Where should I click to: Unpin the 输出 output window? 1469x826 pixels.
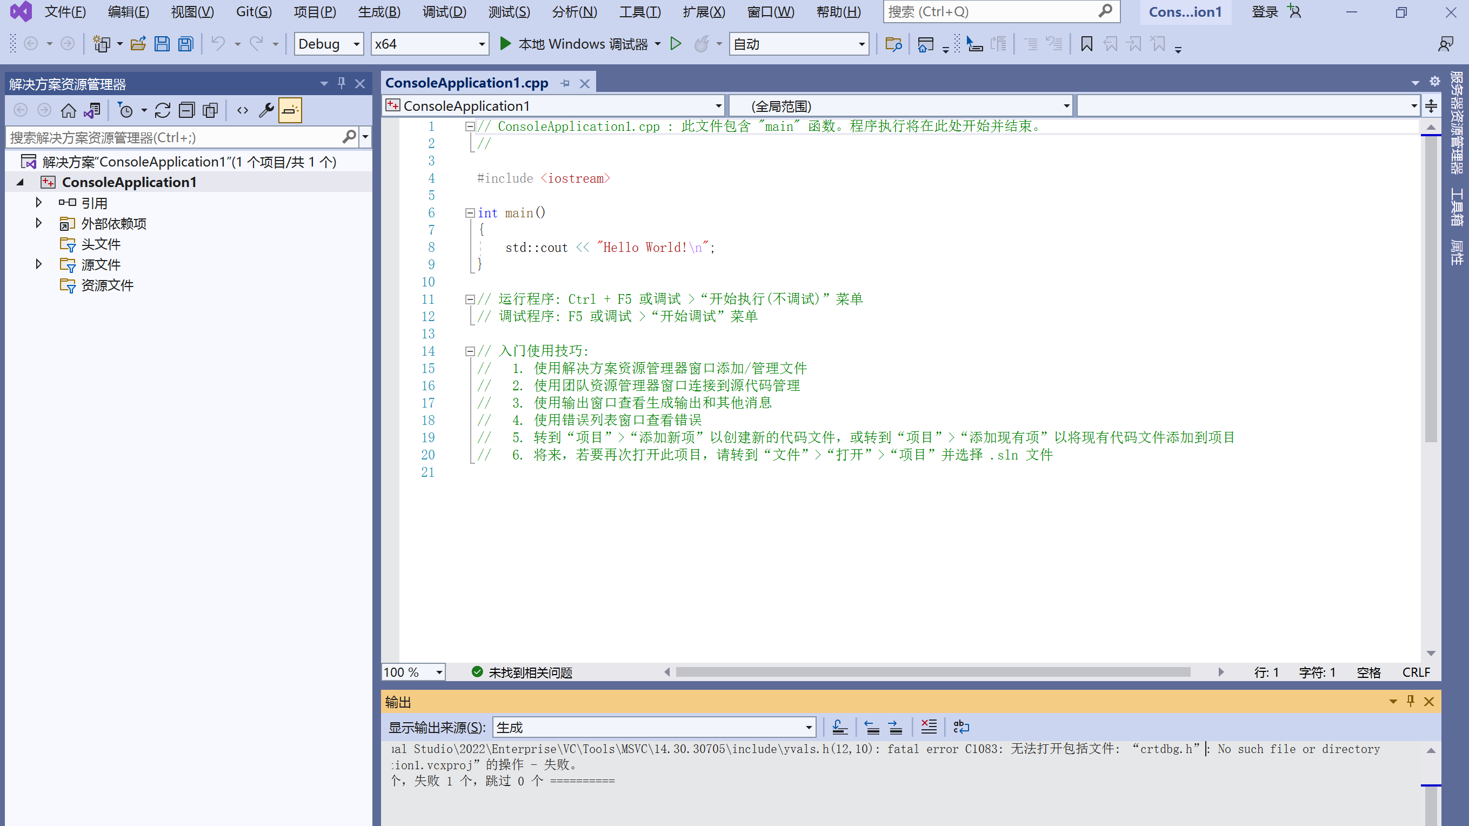(1410, 701)
